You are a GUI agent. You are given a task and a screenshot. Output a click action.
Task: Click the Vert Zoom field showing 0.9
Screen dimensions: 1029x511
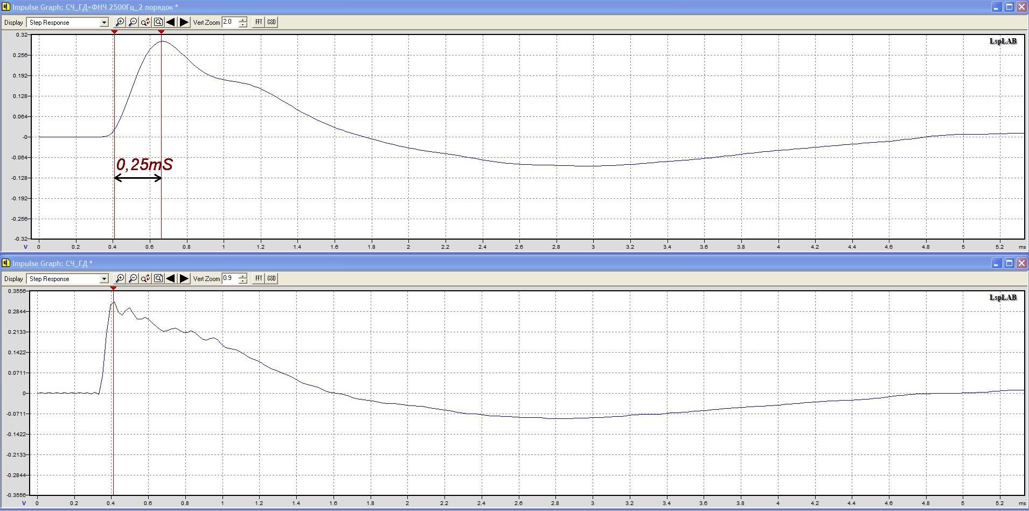point(230,278)
